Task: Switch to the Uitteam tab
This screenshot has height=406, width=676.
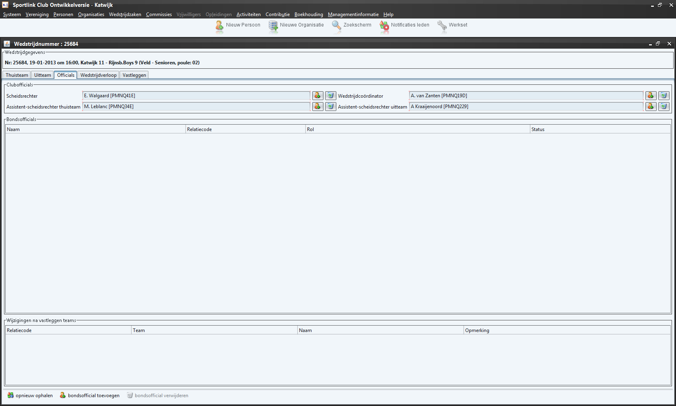Action: pyautogui.click(x=43, y=75)
